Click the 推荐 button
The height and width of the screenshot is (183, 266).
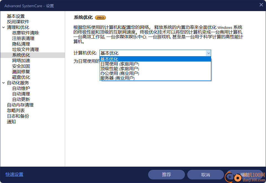[x=167, y=175]
